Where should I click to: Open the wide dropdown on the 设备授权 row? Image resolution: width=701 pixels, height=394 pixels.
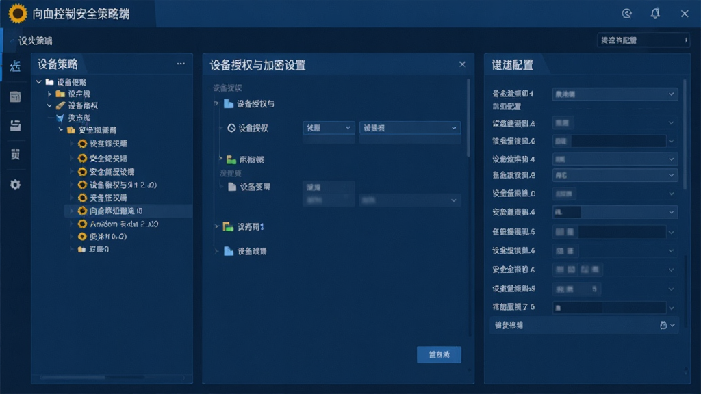point(410,128)
